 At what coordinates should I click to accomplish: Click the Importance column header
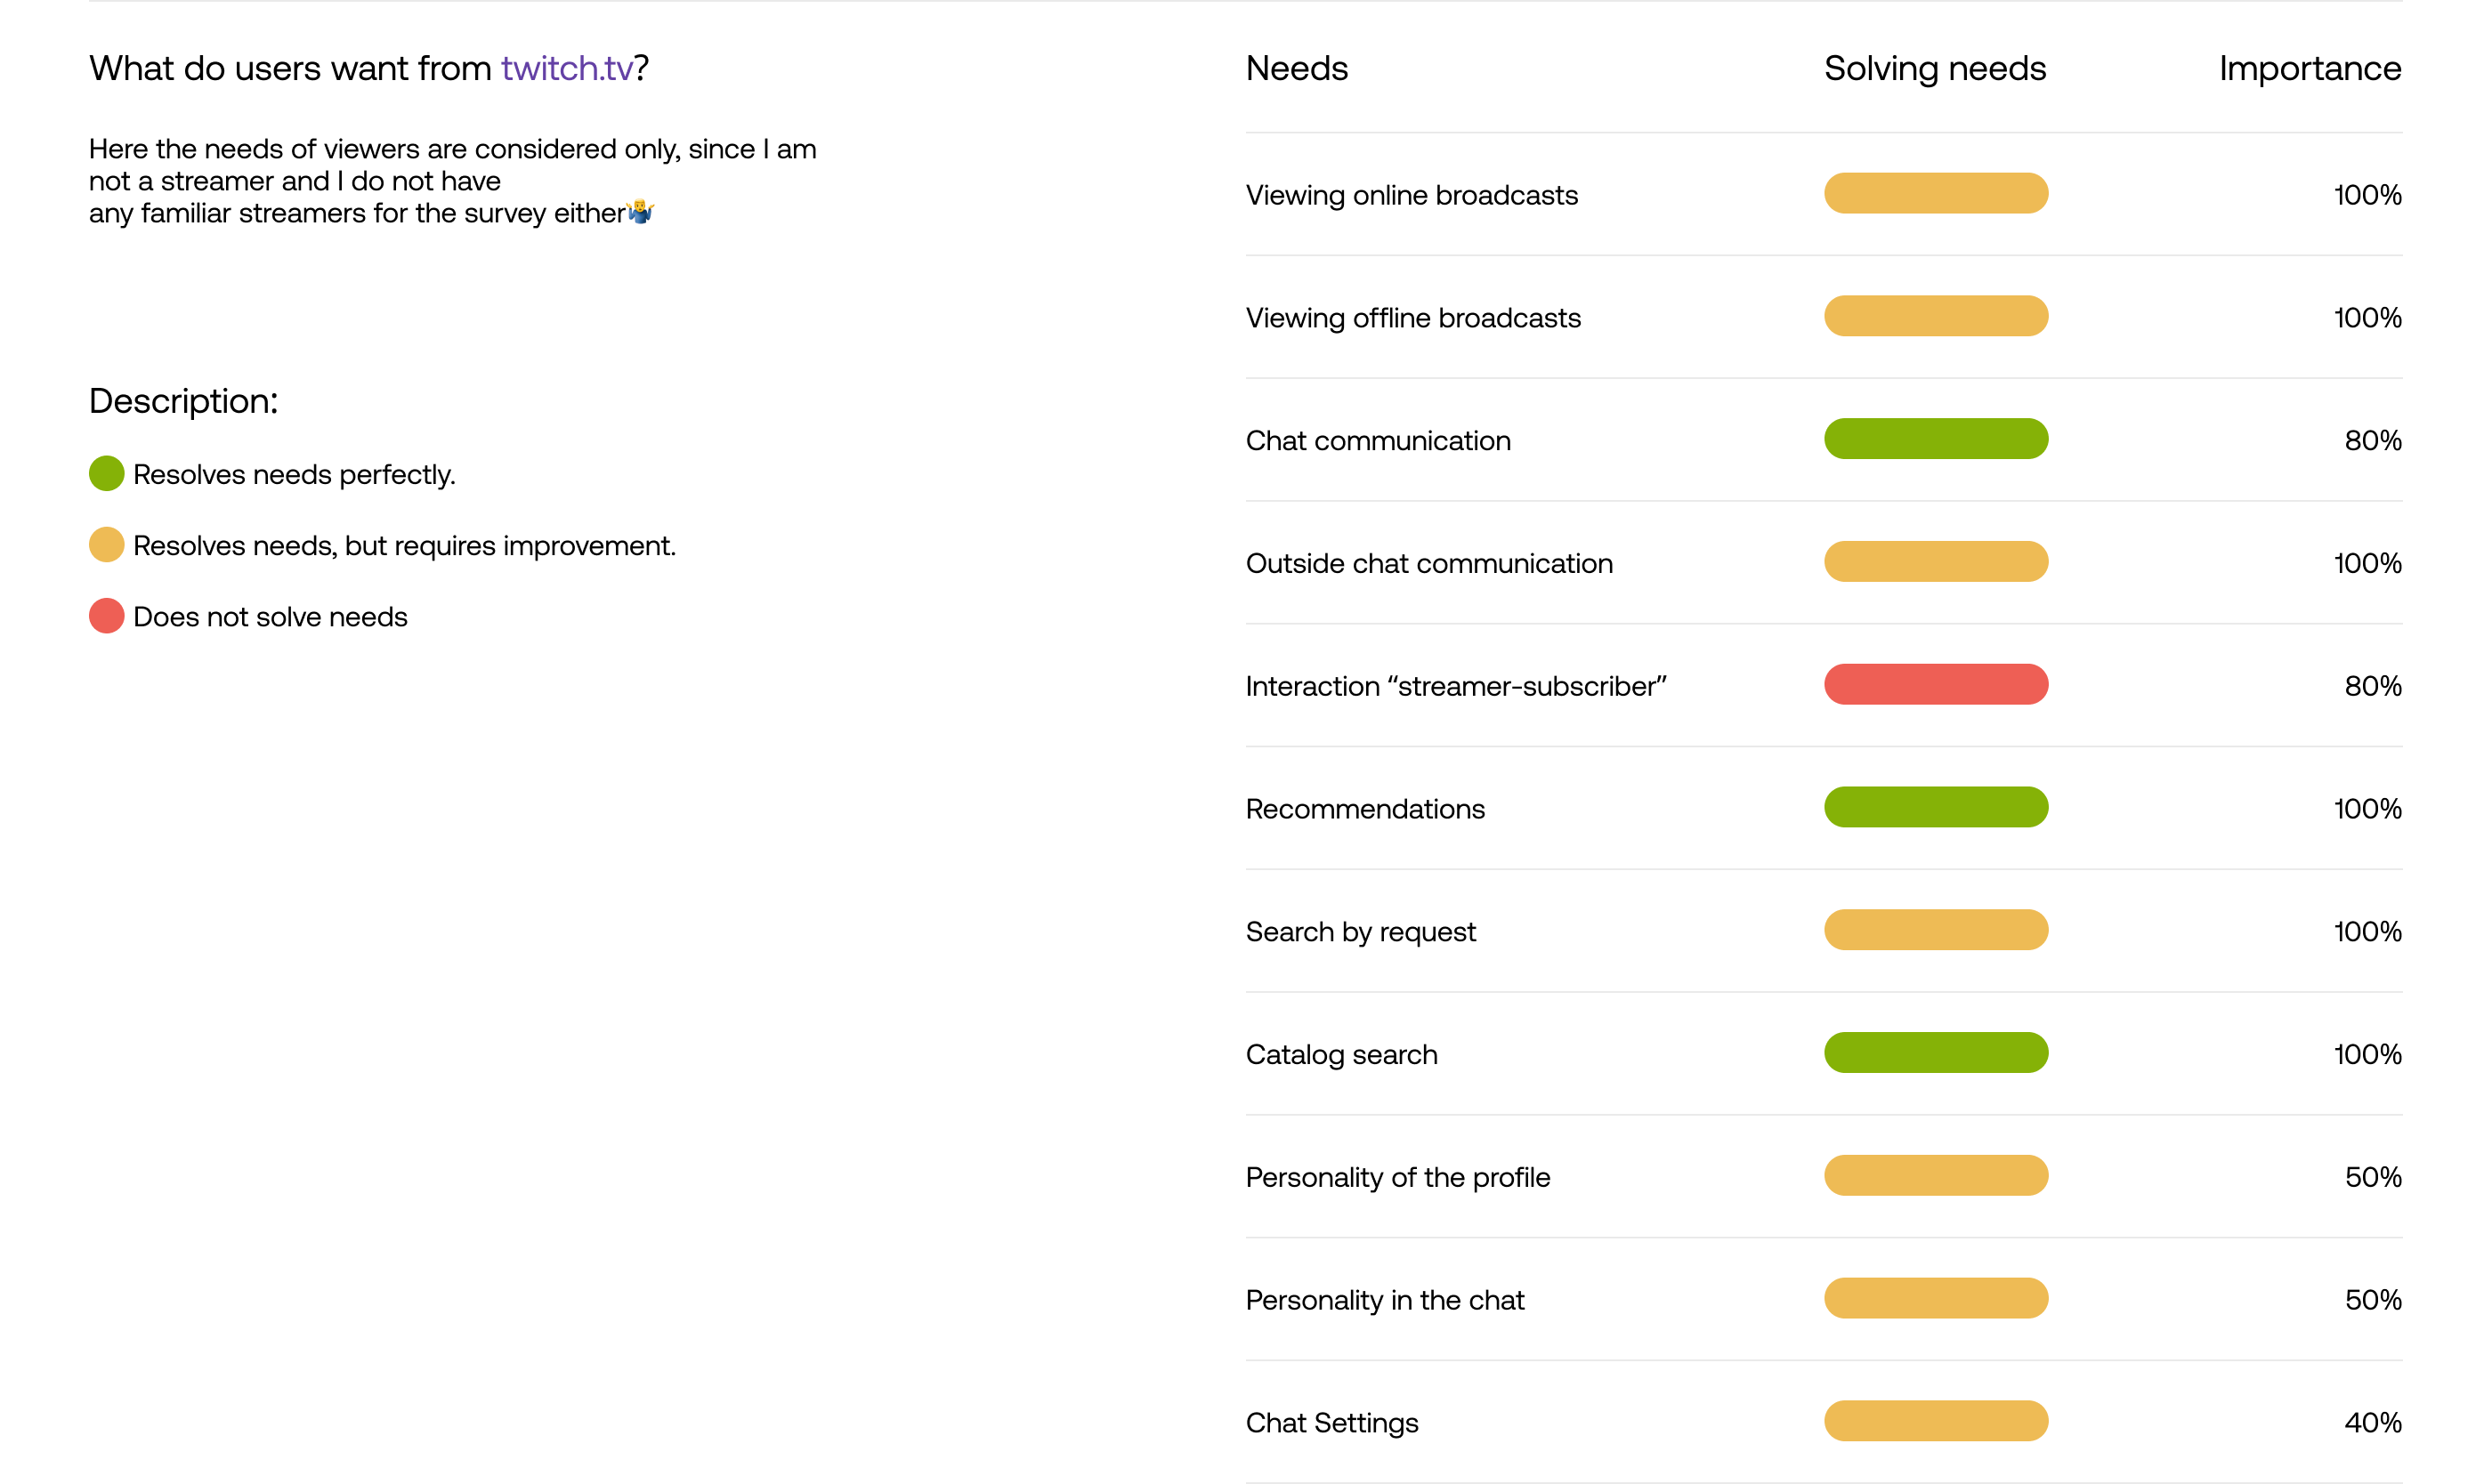tap(2309, 68)
